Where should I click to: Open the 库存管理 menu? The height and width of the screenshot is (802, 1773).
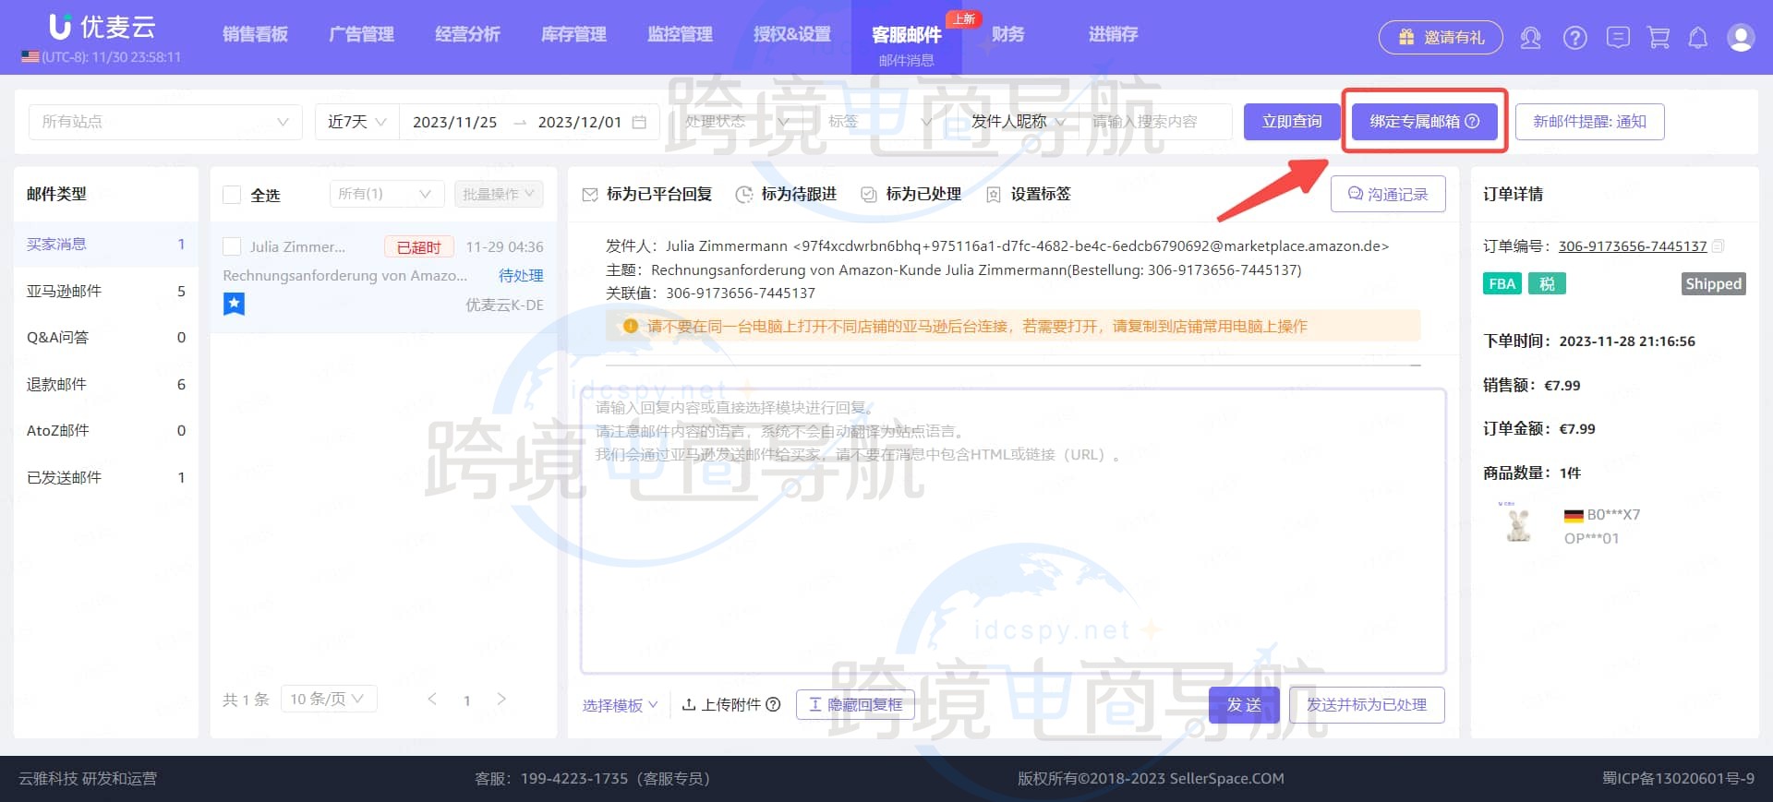click(573, 34)
